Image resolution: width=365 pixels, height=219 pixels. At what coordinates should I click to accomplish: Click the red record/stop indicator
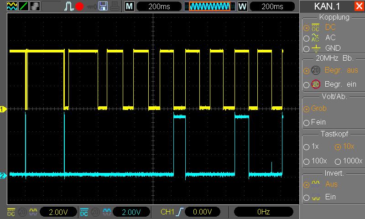[x=79, y=6]
